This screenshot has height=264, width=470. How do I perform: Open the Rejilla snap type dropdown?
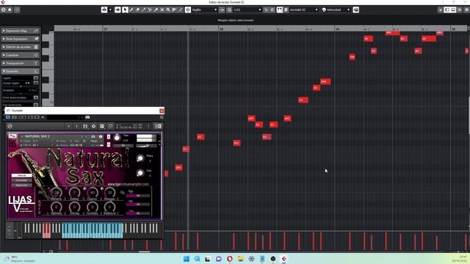coord(205,10)
